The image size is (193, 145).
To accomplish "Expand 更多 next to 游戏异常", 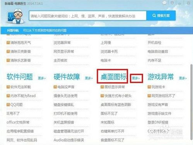I will [183, 78].
